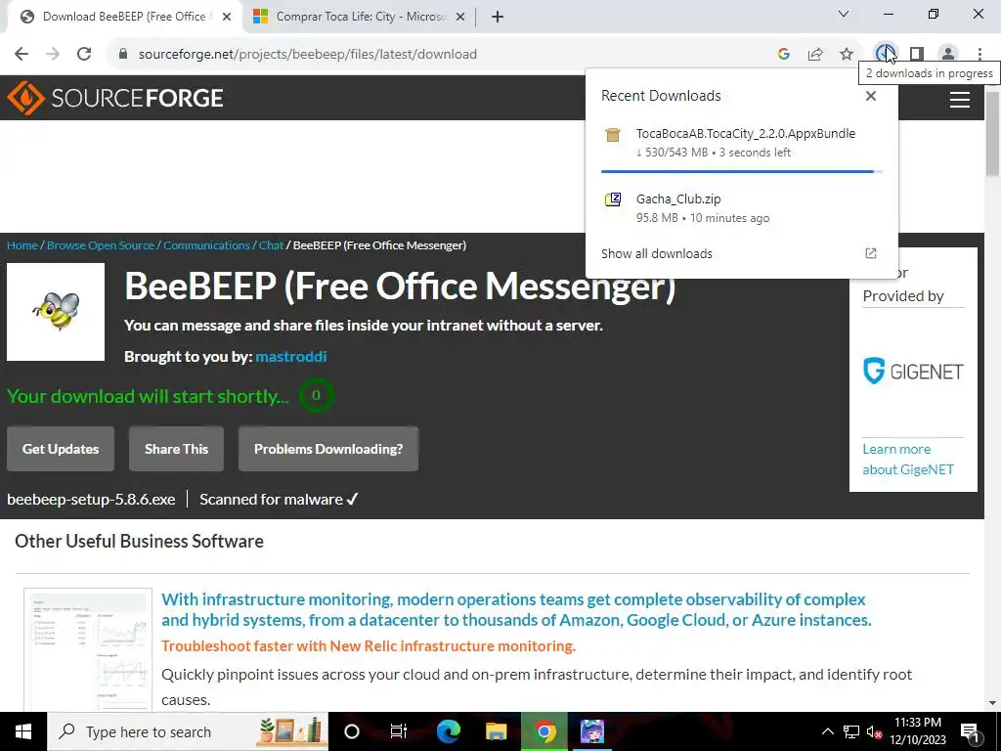Viewport: 1001px width, 751px height.
Task: Click the network tray icon
Action: click(x=851, y=731)
